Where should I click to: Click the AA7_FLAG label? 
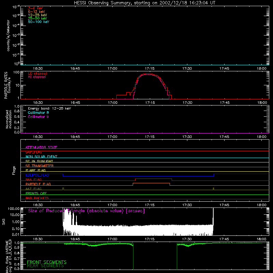(x=33, y=189)
